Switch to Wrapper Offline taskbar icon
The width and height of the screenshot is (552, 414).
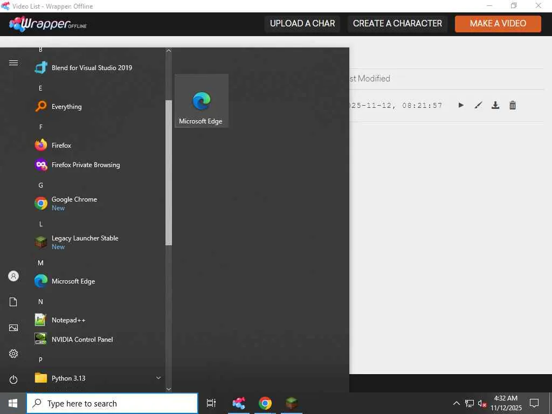[x=239, y=403]
